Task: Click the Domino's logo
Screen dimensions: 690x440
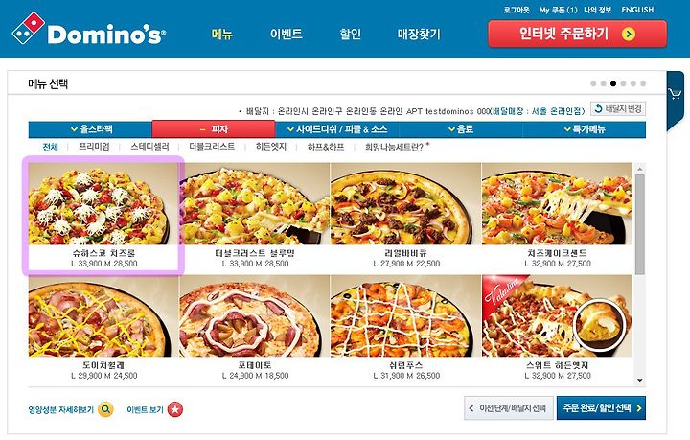Action: pos(88,30)
